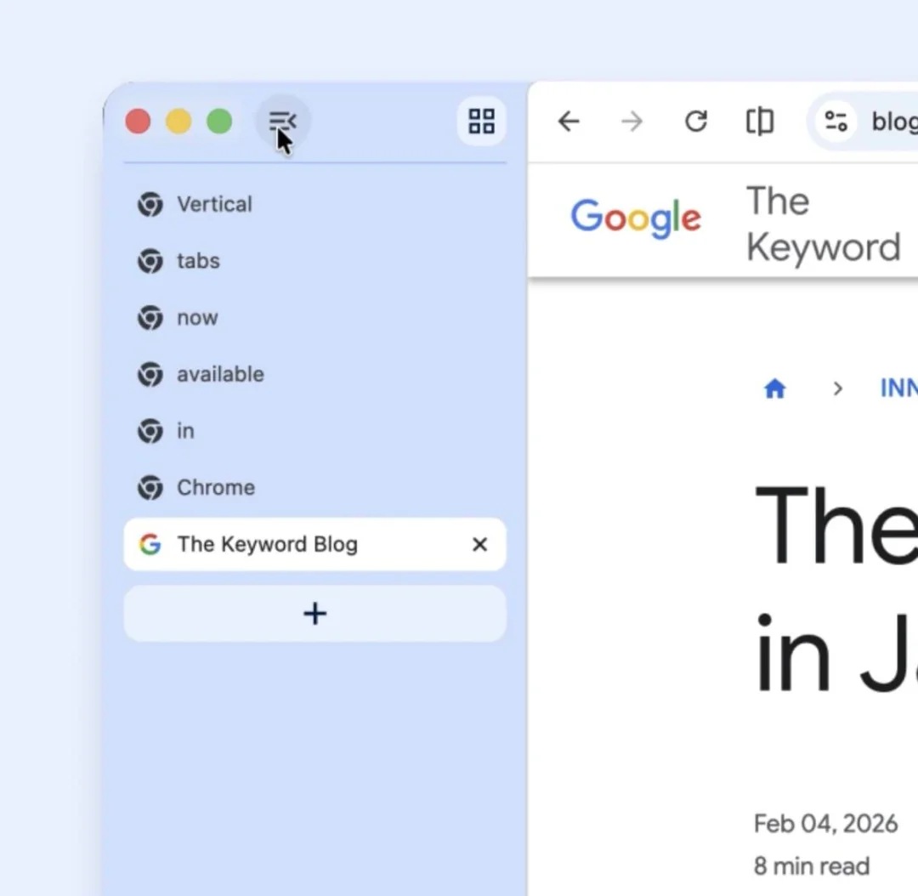
Task: Activate the tab labeled in
Action: 315,431
